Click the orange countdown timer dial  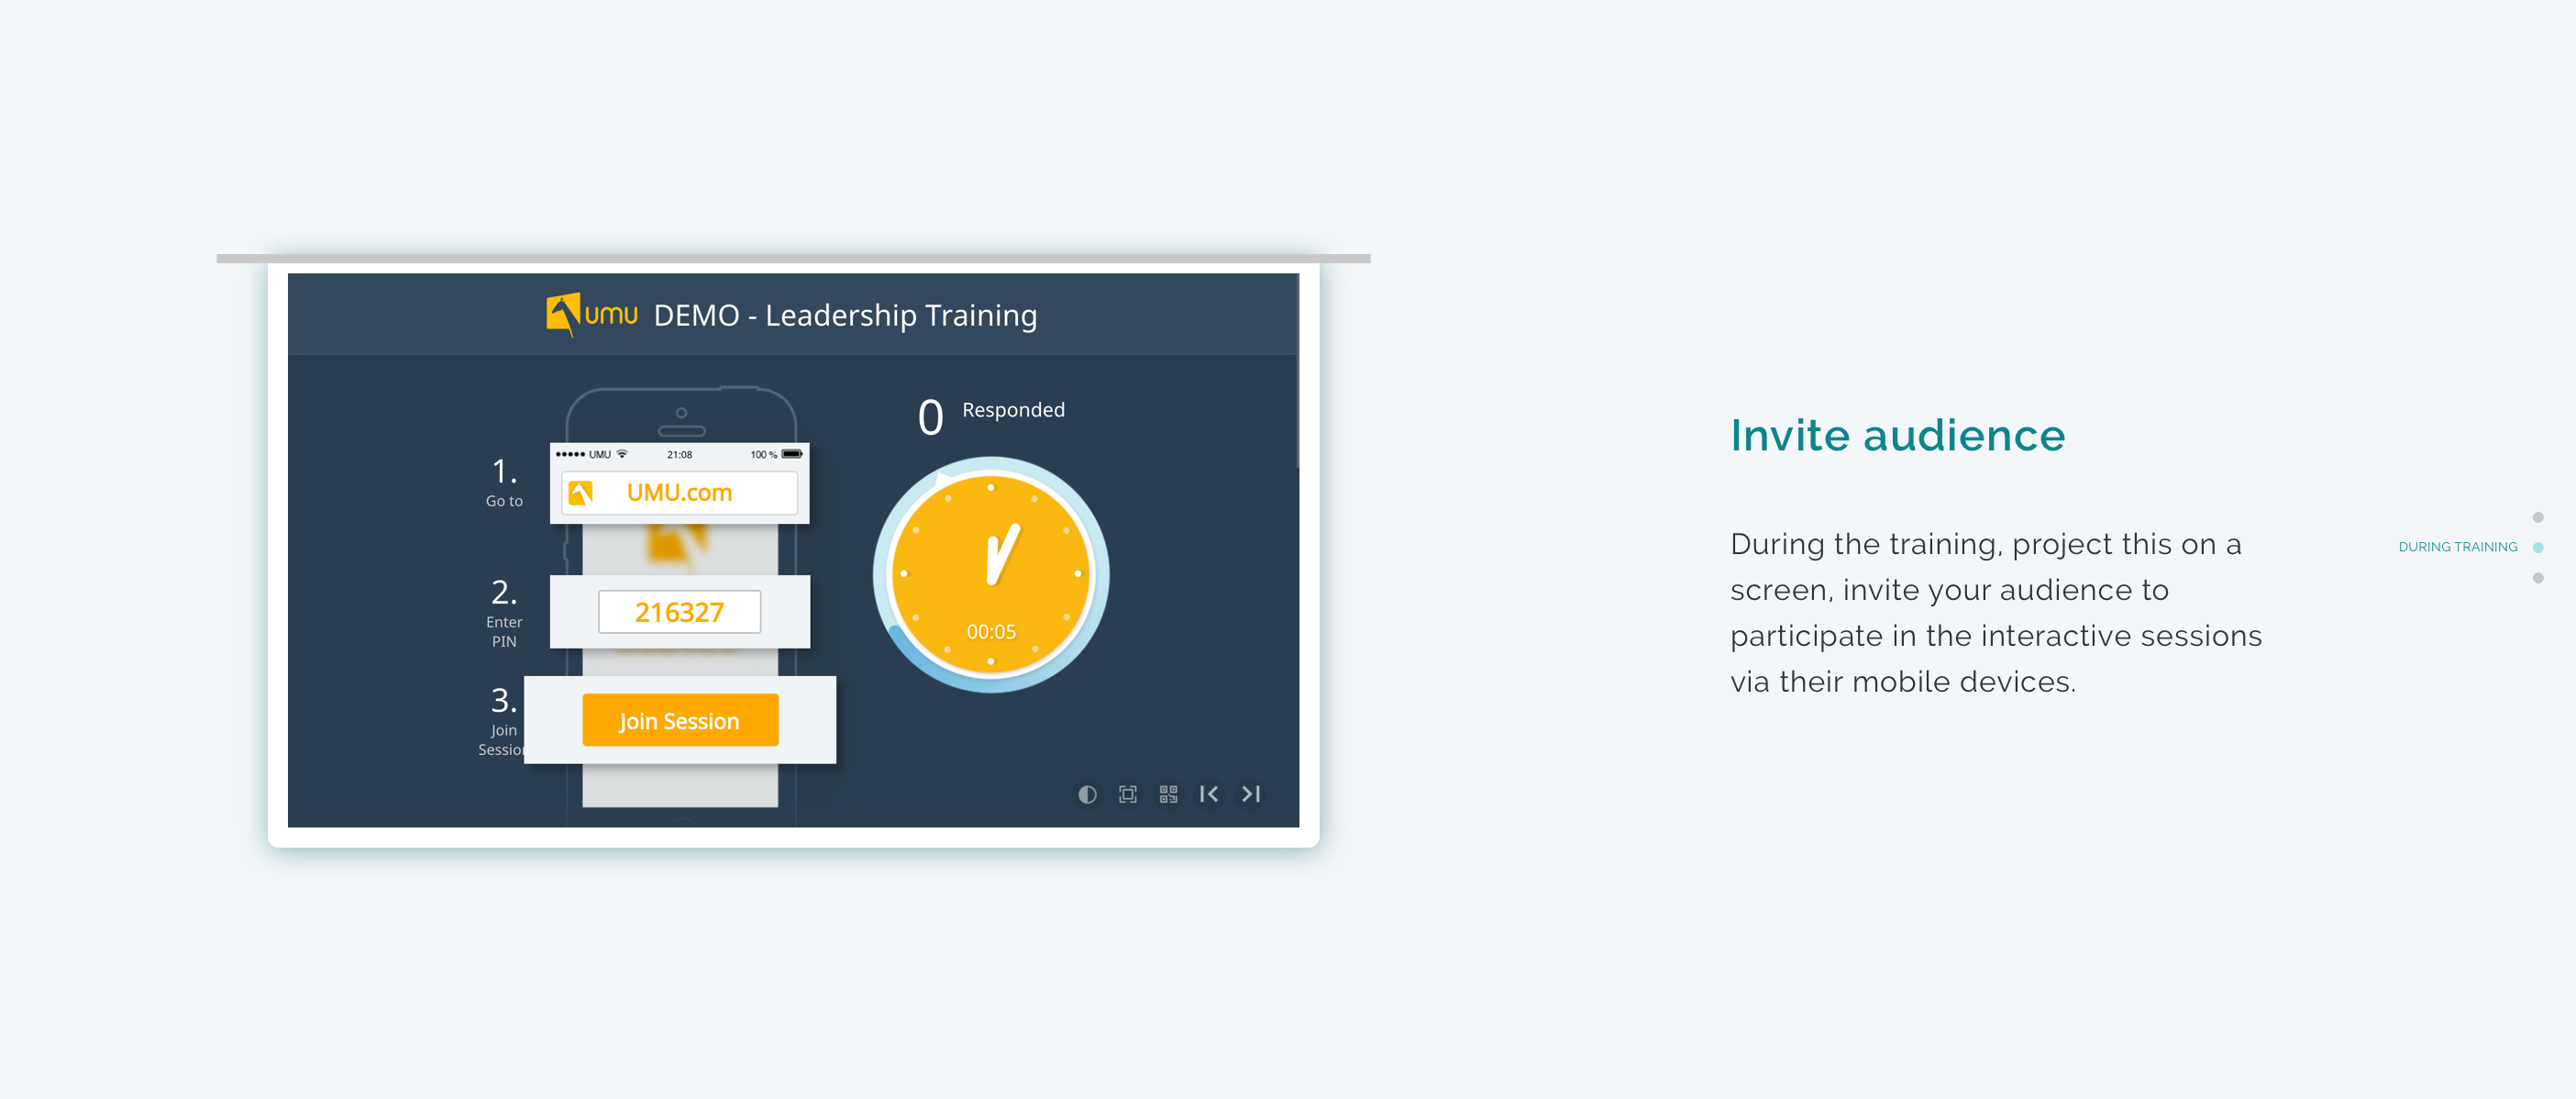[991, 574]
